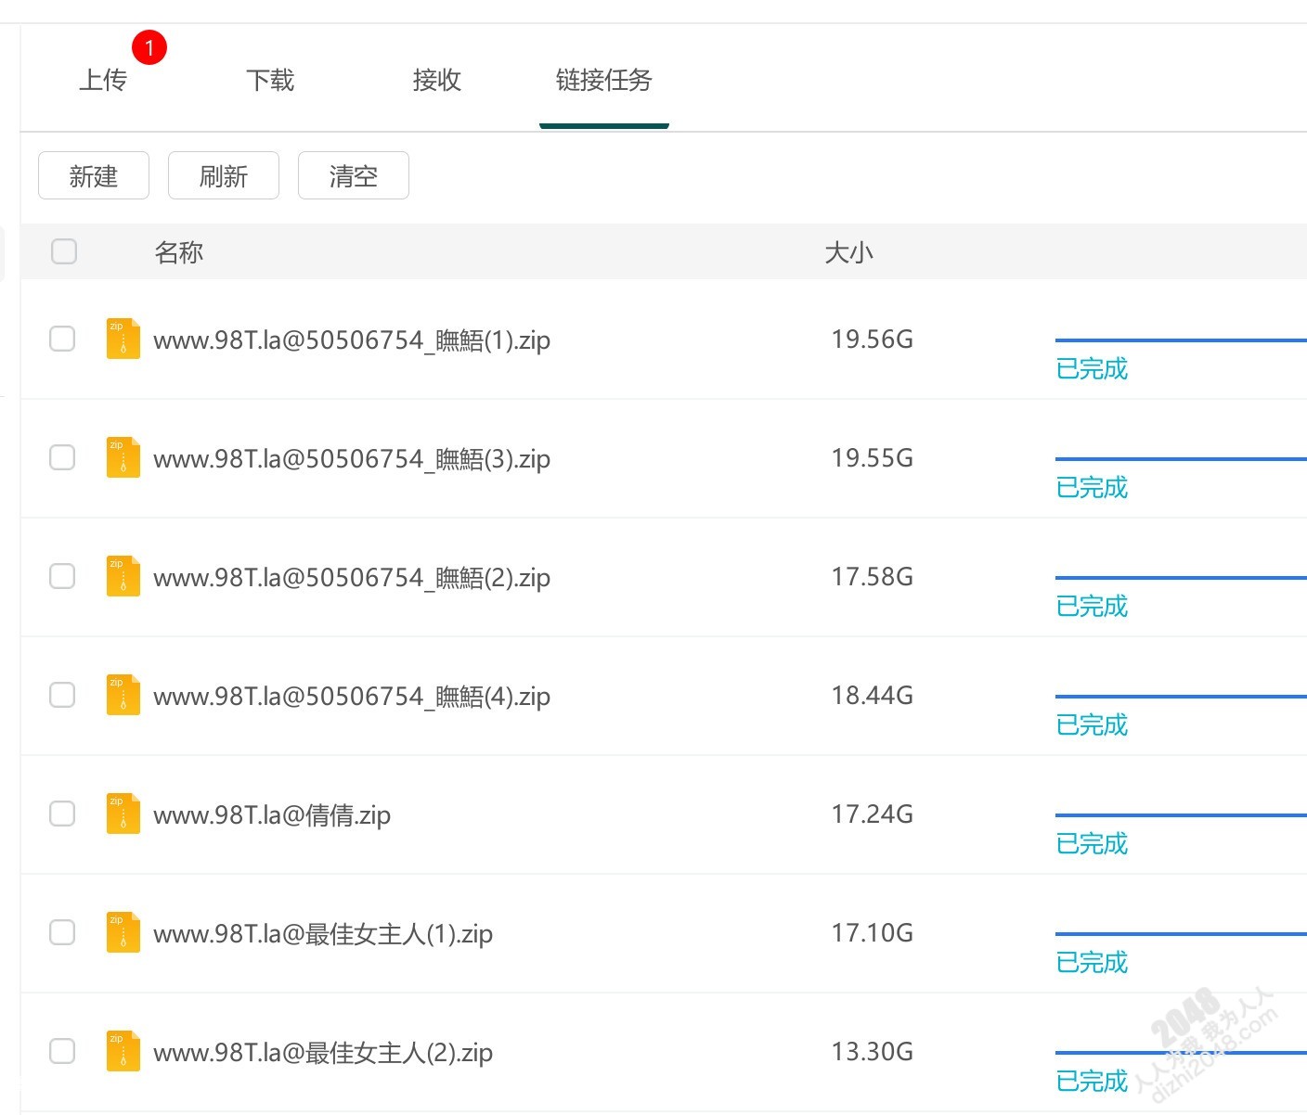Click the 刷新 button

point(224,175)
